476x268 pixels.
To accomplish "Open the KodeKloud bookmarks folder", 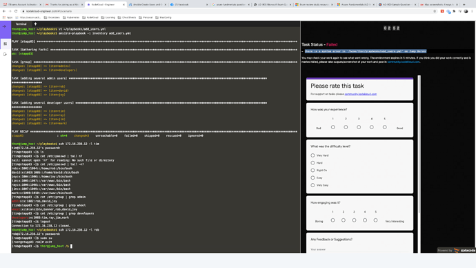I will click(x=90, y=18).
